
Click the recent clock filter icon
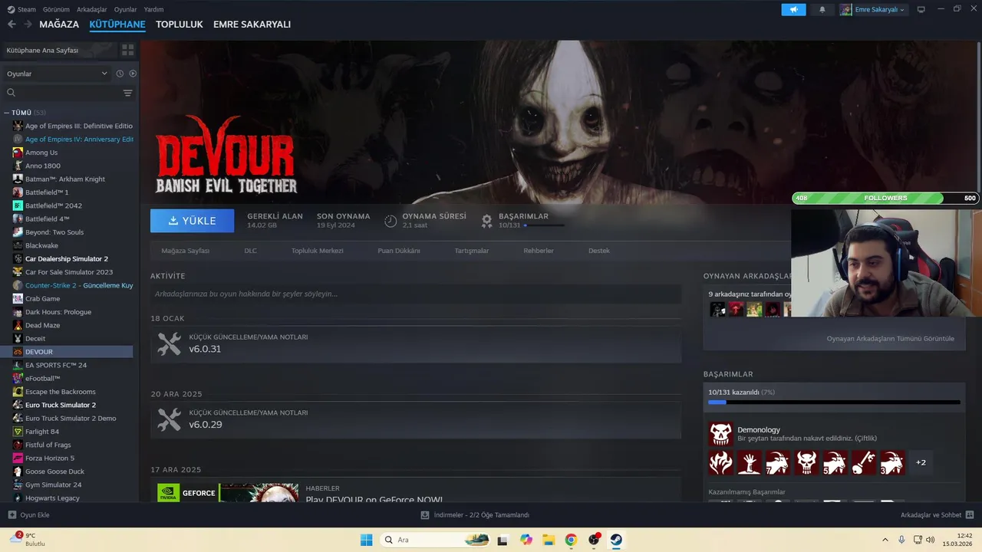pos(120,74)
